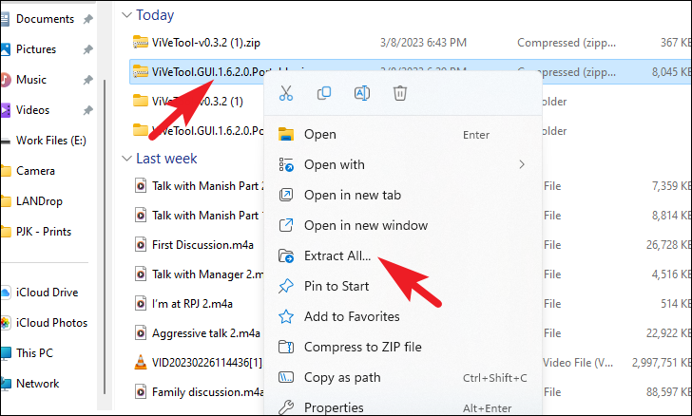Open iCloud Photos in sidebar
This screenshot has width=692, height=416.
click(x=51, y=323)
